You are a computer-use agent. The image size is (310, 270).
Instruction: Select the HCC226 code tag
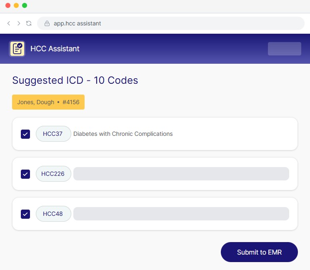pos(53,174)
